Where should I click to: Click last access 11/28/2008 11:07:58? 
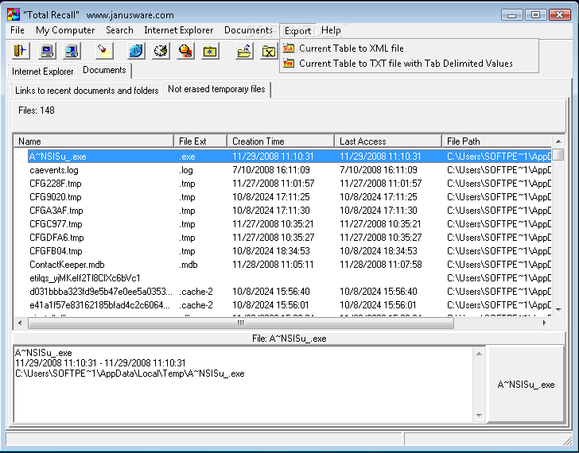coord(381,265)
